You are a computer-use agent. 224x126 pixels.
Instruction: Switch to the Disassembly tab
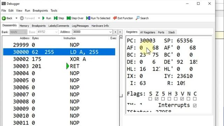click(9, 26)
